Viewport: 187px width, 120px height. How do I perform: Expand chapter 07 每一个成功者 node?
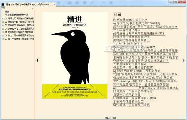(x=3, y=39)
